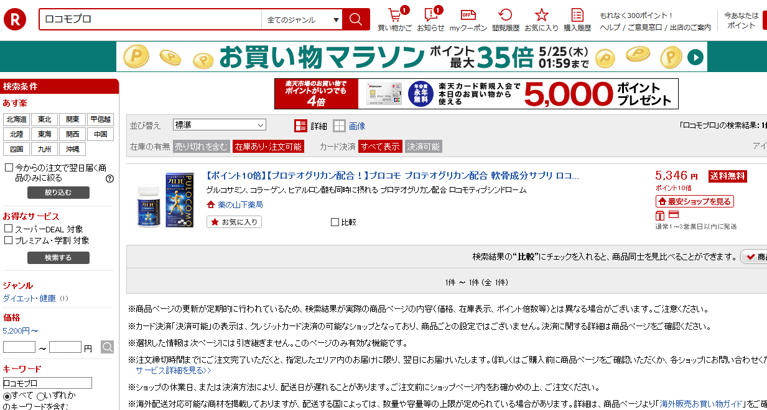Click the price range search magnifier
The image size is (767, 410).
pyautogui.click(x=108, y=347)
